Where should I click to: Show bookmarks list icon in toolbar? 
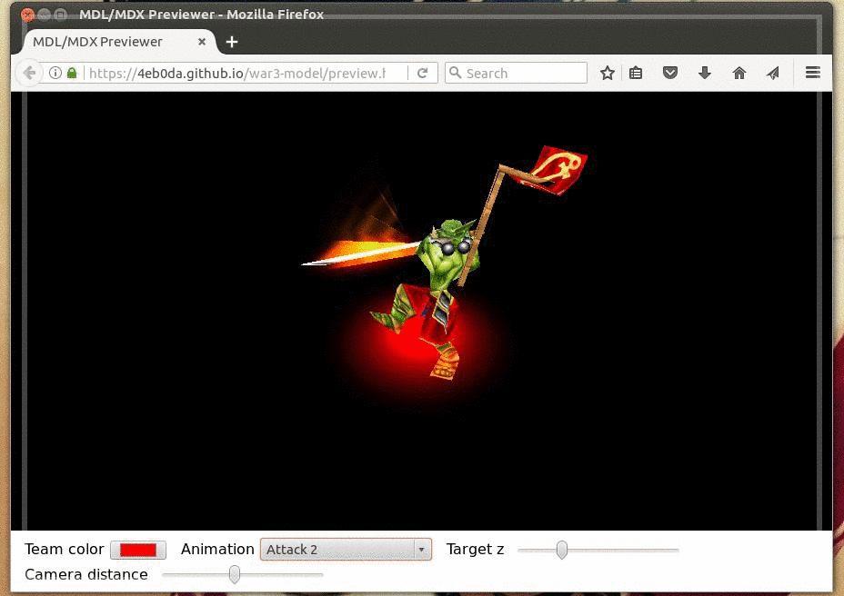click(636, 73)
